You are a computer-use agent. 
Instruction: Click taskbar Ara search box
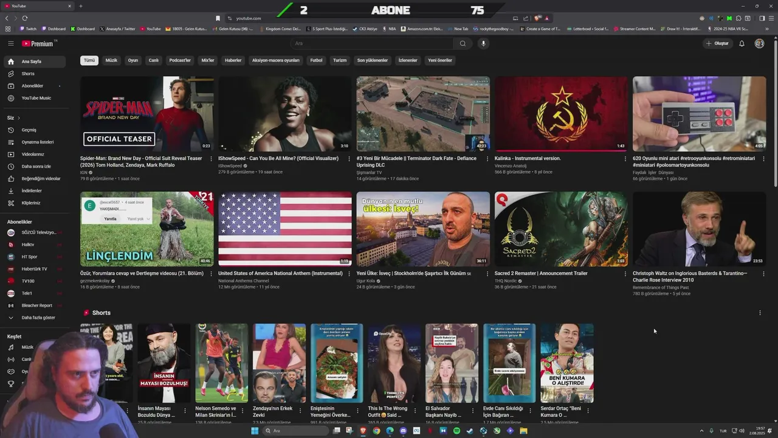pos(296,431)
